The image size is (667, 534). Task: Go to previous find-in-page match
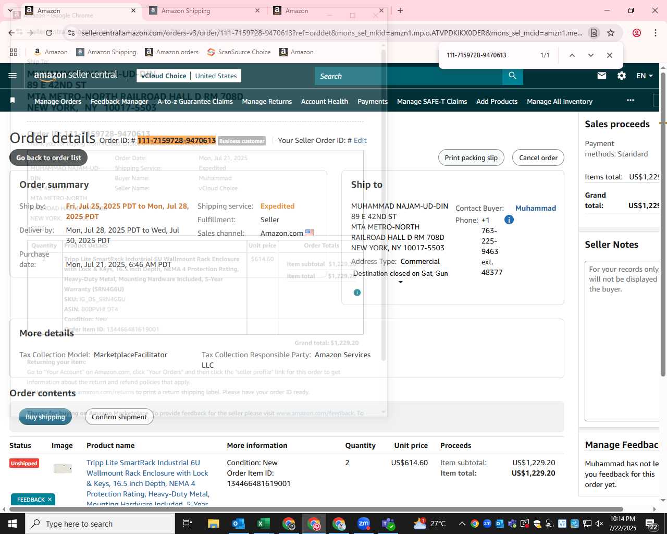click(x=572, y=55)
